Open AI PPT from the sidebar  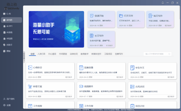[x=9, y=26]
